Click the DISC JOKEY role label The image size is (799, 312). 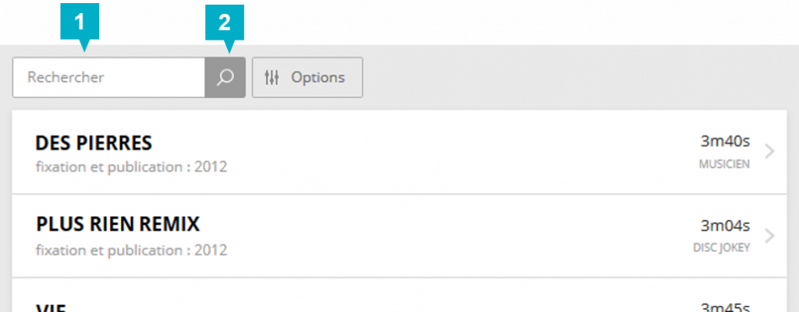coord(722,248)
